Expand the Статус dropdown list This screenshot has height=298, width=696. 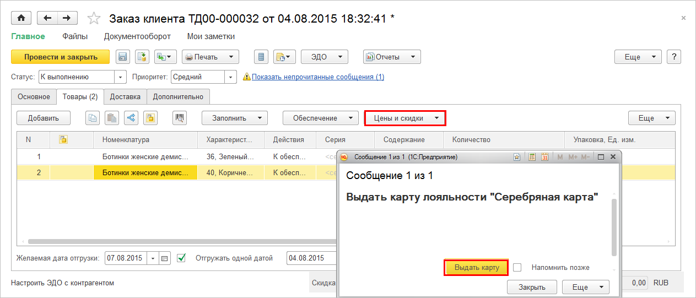(x=120, y=77)
